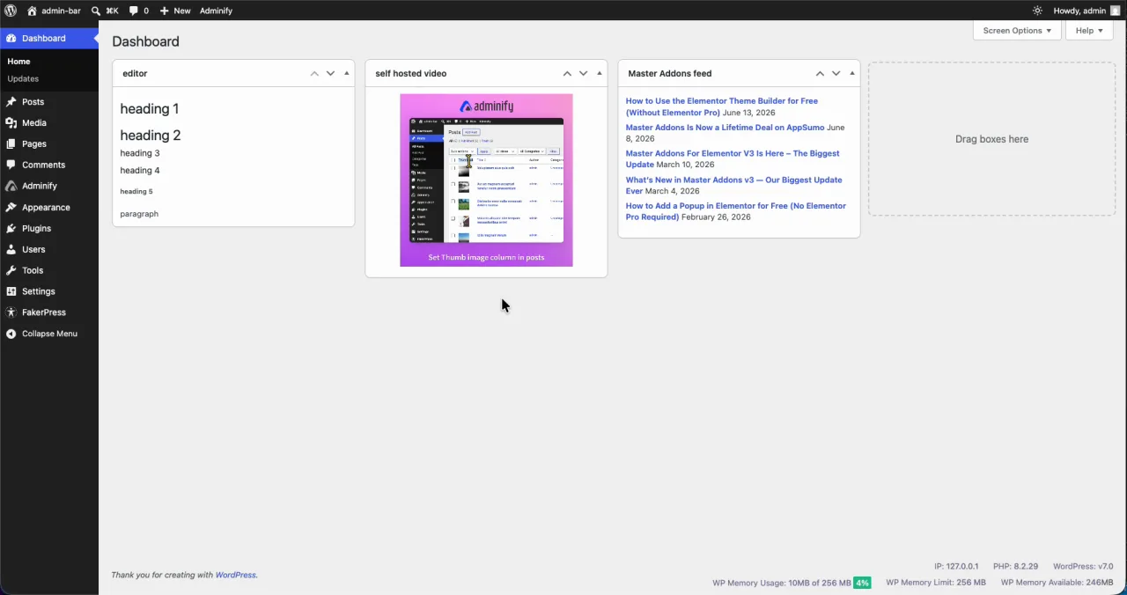Open Master Addons V3 Is Here article
This screenshot has height=595, width=1127.
tap(733, 158)
